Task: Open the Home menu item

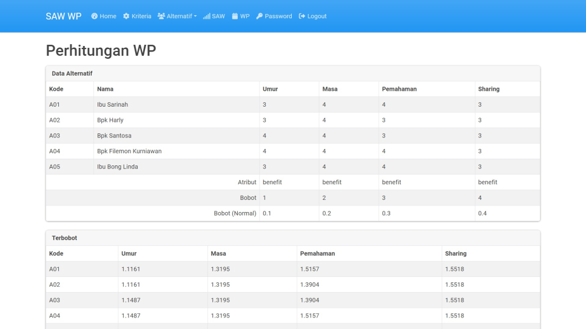Action: point(104,16)
